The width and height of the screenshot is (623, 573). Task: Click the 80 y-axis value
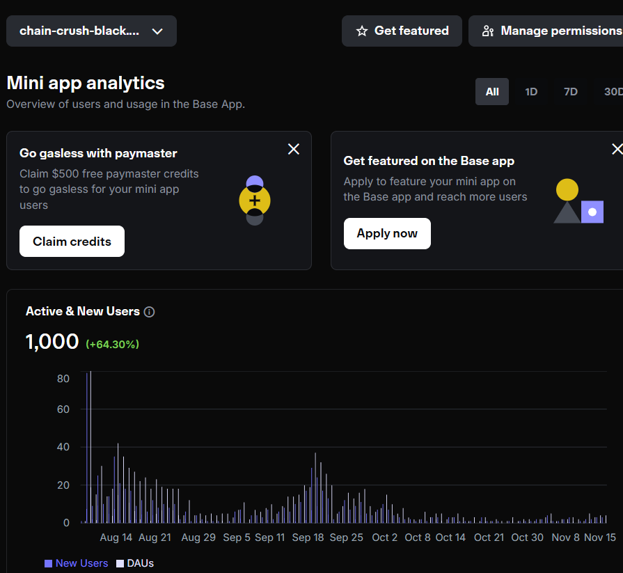63,378
